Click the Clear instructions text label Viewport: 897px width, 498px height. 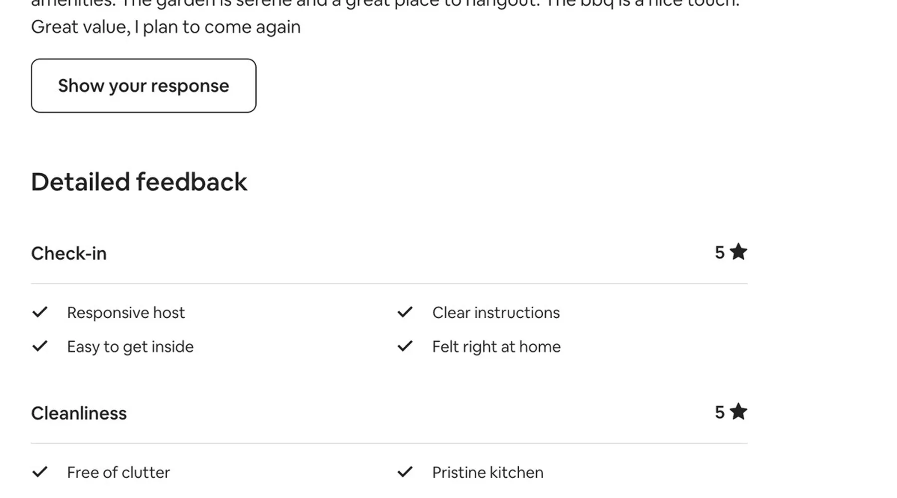[x=496, y=313]
